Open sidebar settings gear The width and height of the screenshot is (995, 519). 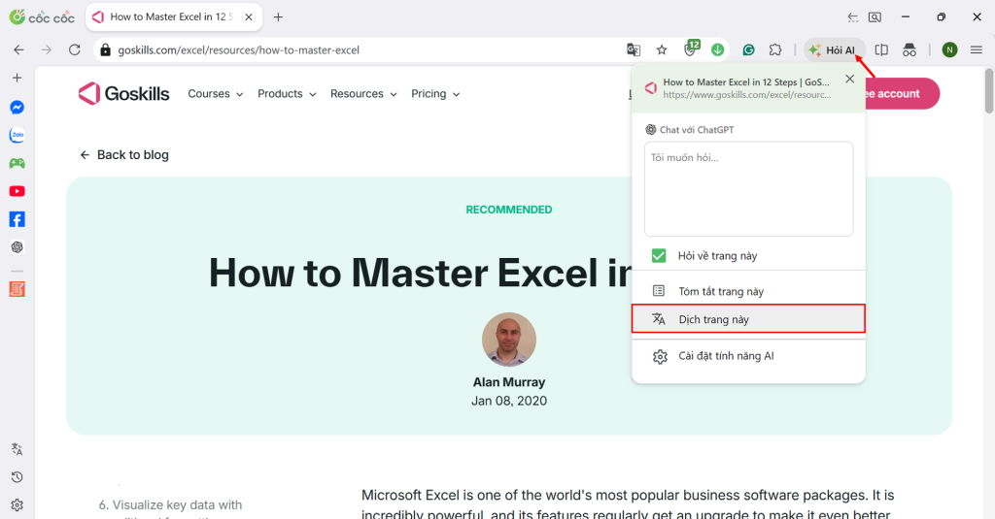coord(17,505)
